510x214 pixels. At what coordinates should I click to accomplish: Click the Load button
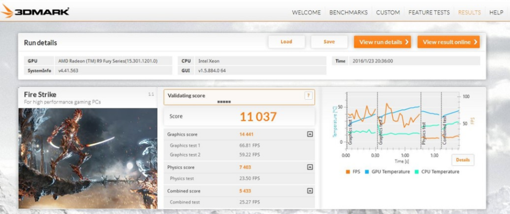pos(286,42)
